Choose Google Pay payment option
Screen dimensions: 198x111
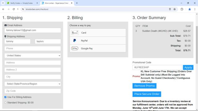(98, 48)
